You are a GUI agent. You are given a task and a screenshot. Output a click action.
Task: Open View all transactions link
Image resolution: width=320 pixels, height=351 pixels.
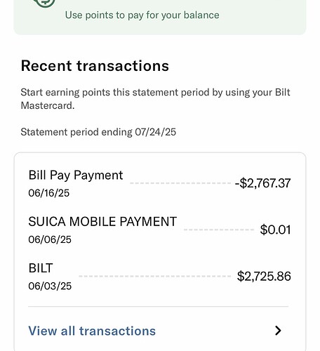click(92, 331)
